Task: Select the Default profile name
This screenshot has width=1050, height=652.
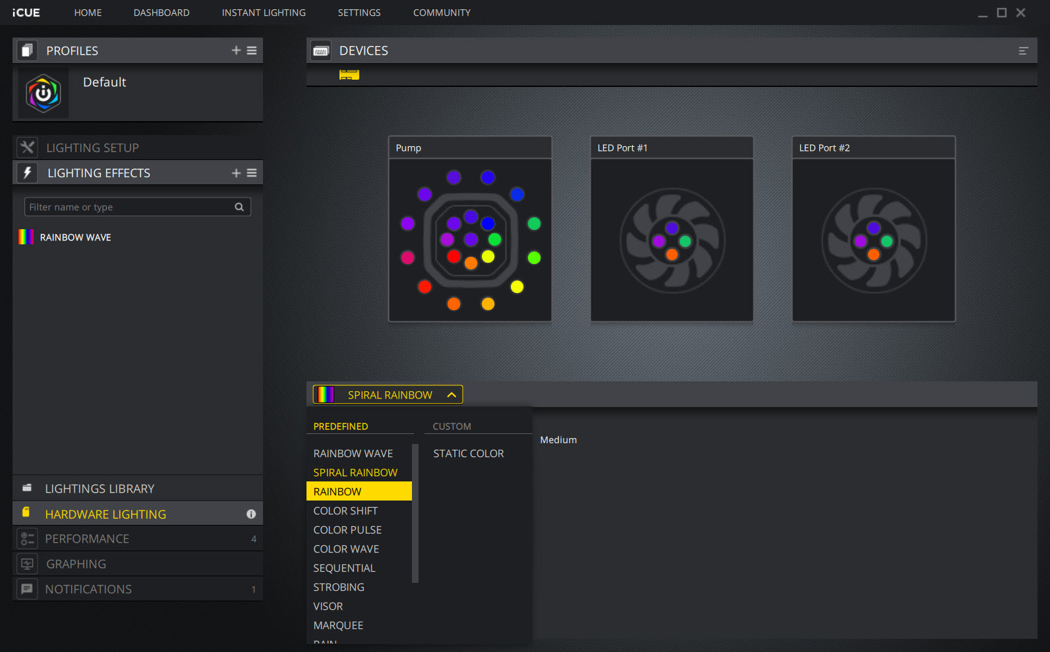Action: pyautogui.click(x=104, y=82)
